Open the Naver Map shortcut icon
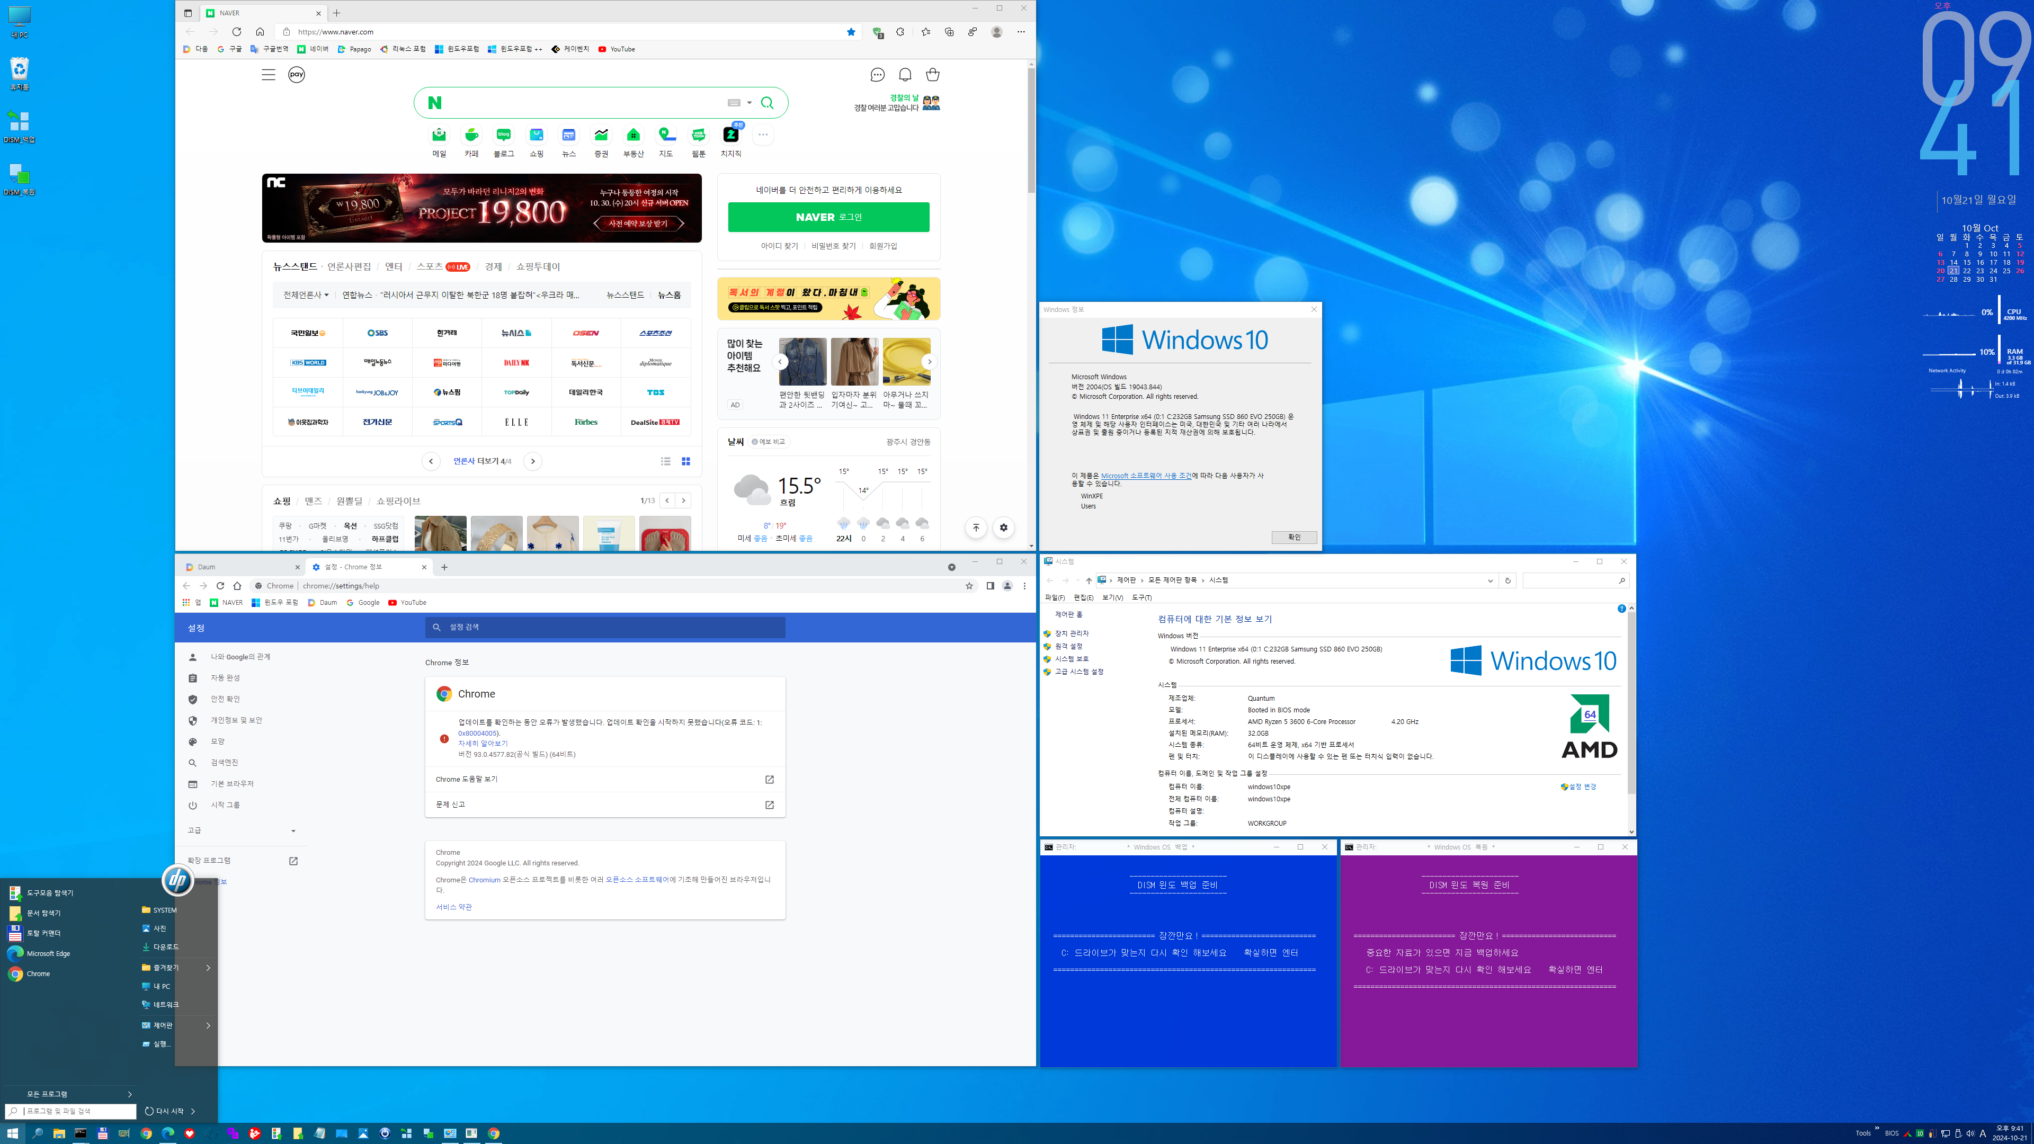The image size is (2034, 1144). [666, 135]
